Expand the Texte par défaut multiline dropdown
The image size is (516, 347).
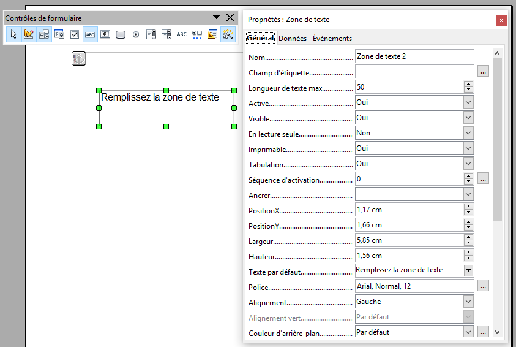tap(468, 270)
